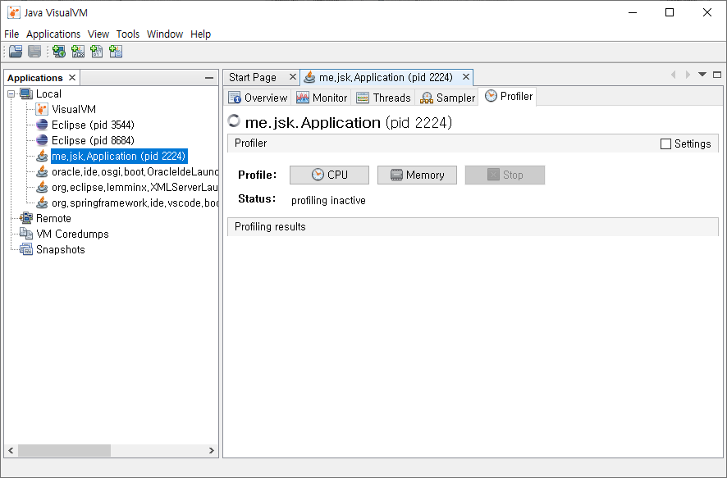Open the Monitor subtab
The image size is (727, 478).
coord(322,98)
